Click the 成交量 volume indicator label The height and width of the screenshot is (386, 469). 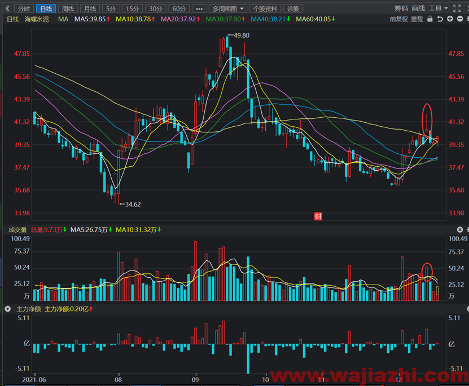coord(17,229)
